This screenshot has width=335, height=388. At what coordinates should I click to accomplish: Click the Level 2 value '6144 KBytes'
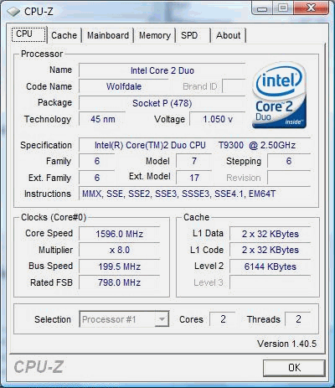click(x=271, y=266)
